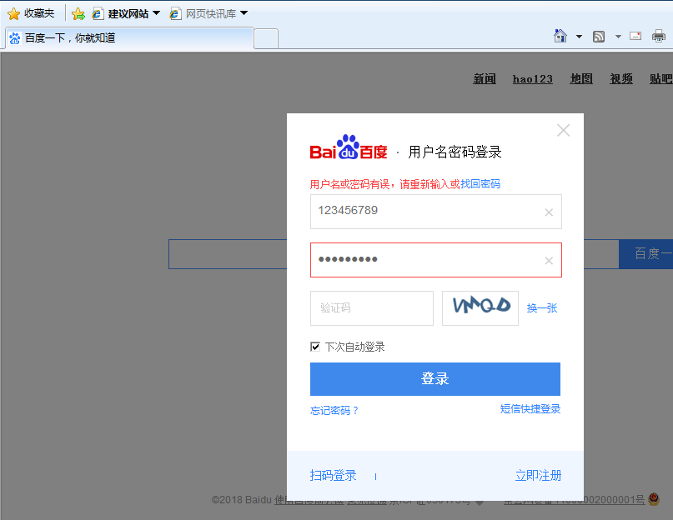
Task: Open the 地图 maps link
Action: (581, 79)
